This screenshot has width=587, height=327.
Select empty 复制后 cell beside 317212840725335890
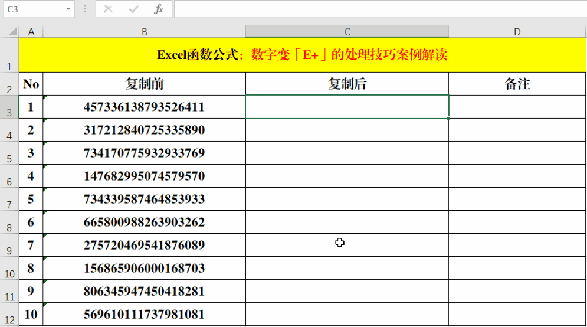(347, 130)
